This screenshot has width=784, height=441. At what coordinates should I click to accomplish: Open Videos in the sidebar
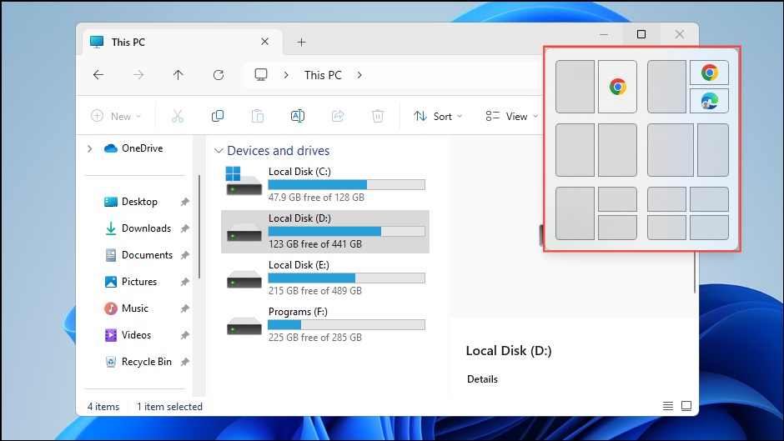[128, 335]
